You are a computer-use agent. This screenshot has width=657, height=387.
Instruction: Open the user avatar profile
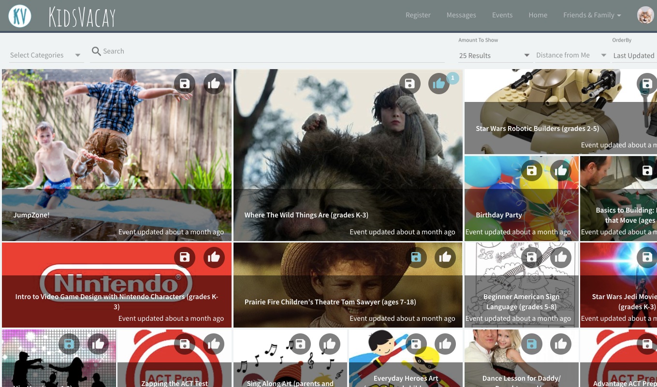point(645,15)
